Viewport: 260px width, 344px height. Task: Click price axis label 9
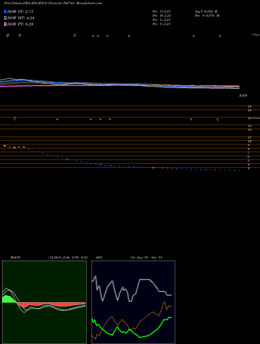tap(249, 145)
